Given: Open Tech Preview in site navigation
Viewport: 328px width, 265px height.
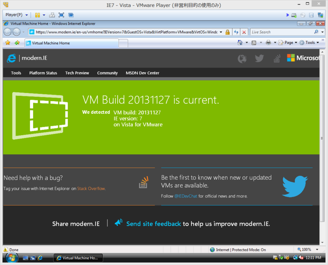Looking at the screenshot, I should pos(77,73).
